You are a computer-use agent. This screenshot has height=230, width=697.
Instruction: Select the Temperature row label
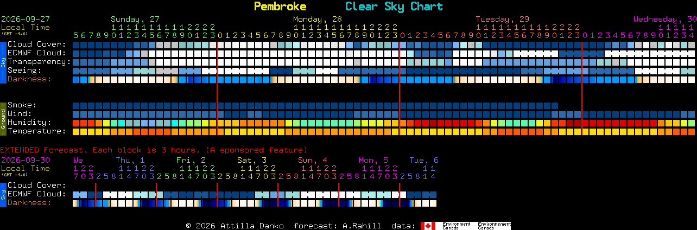pyautogui.click(x=37, y=131)
